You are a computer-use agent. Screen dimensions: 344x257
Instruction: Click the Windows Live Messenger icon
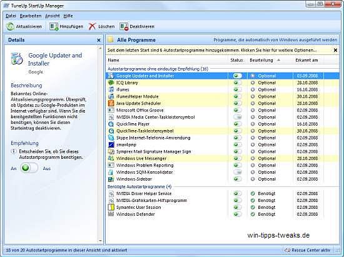[111, 158]
